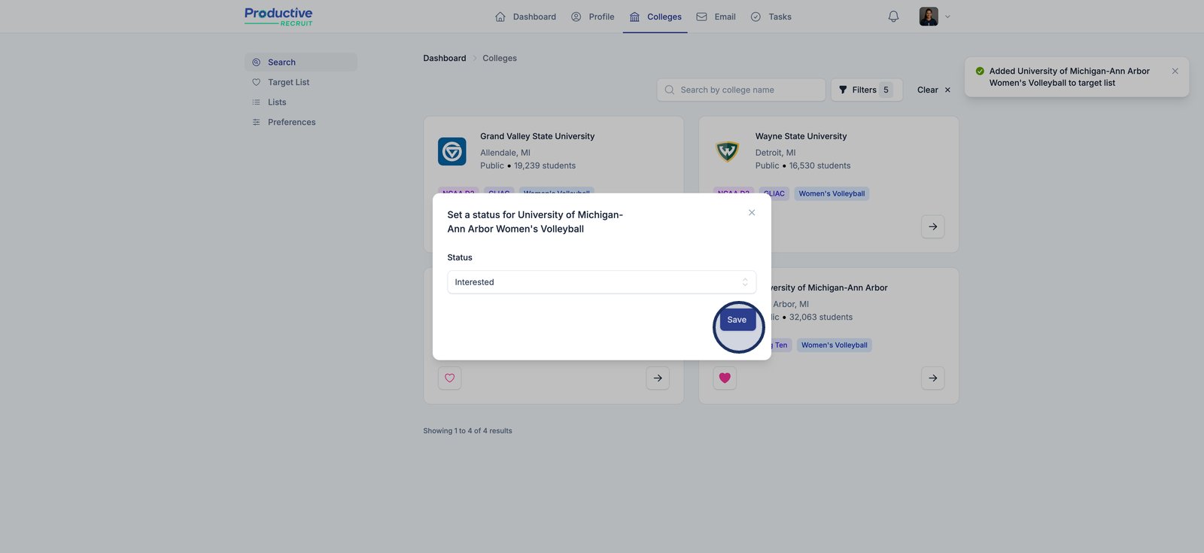Click the Dashboard breadcrumb link
Screen dimensions: 1204x553
click(x=444, y=58)
